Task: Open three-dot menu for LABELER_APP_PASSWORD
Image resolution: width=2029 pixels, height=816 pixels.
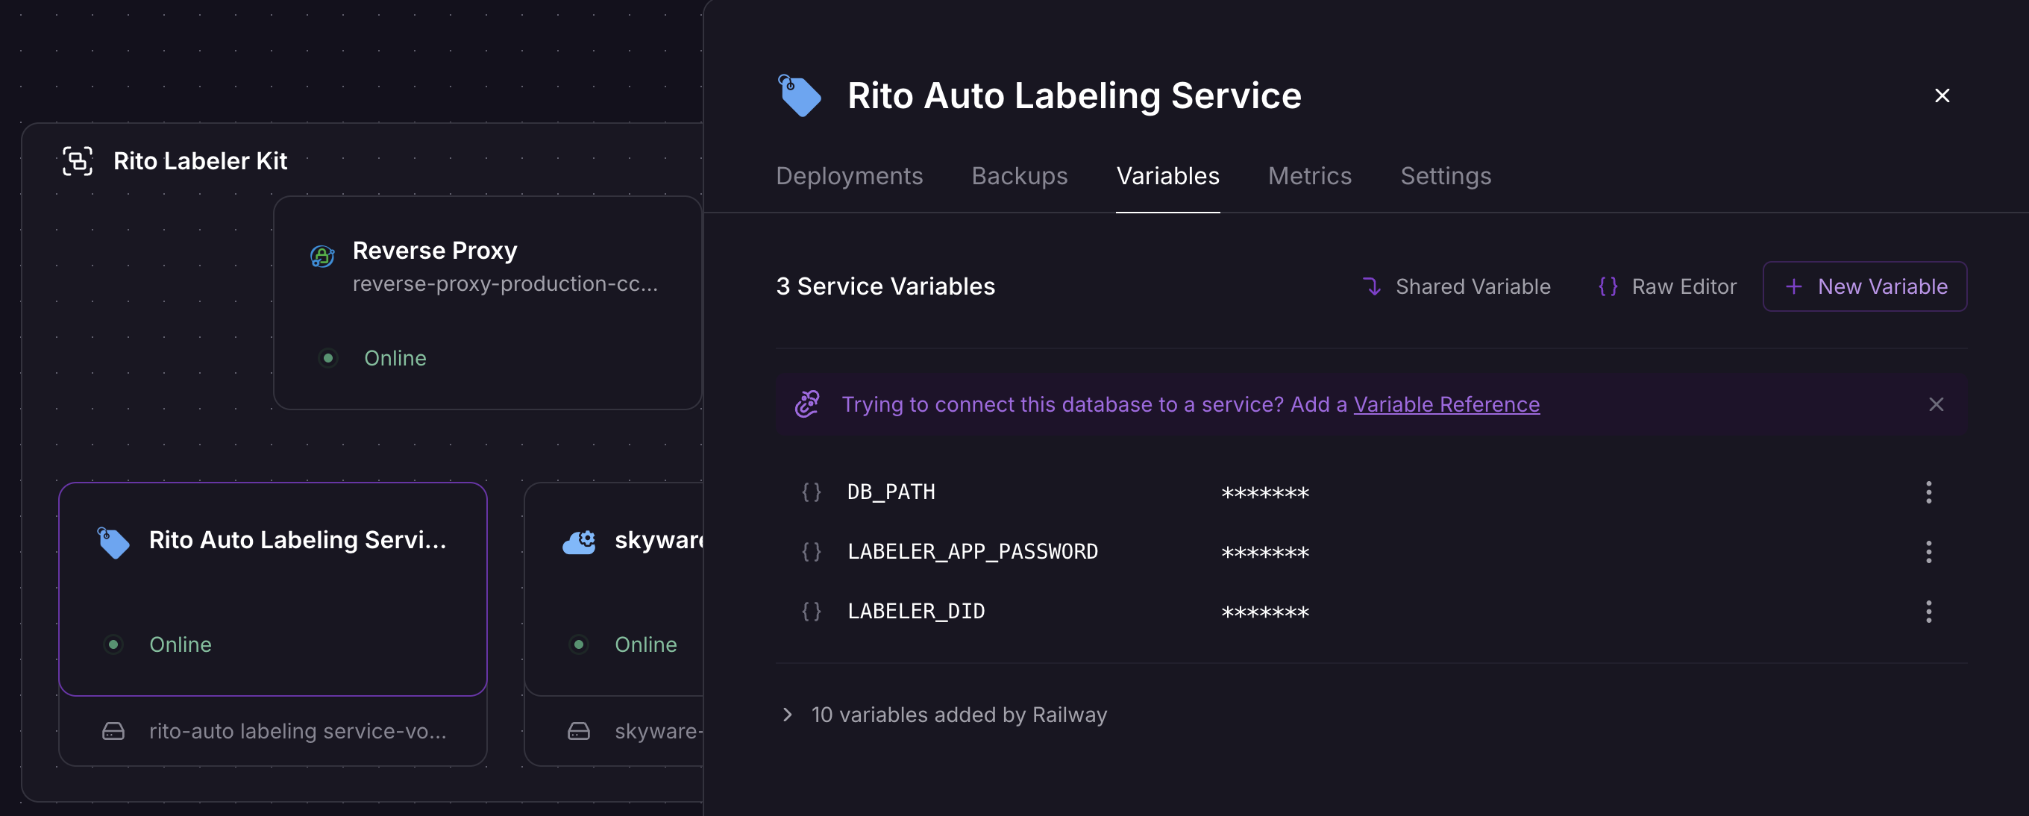Action: (x=1928, y=552)
